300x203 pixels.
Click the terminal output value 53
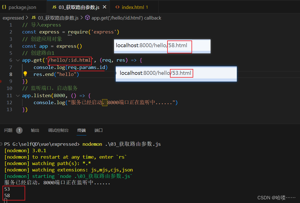(x=7, y=189)
